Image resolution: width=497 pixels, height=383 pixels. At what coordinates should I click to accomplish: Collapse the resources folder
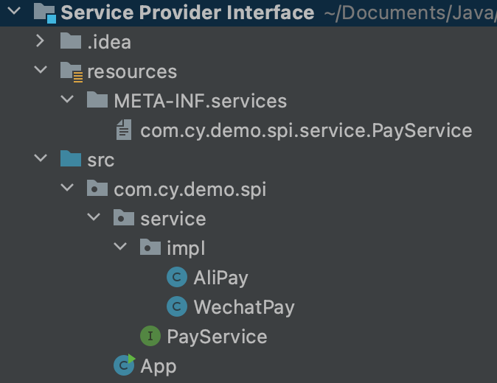[x=40, y=71]
